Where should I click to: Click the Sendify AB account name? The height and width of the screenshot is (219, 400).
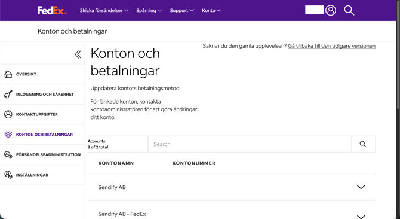[x=112, y=187]
